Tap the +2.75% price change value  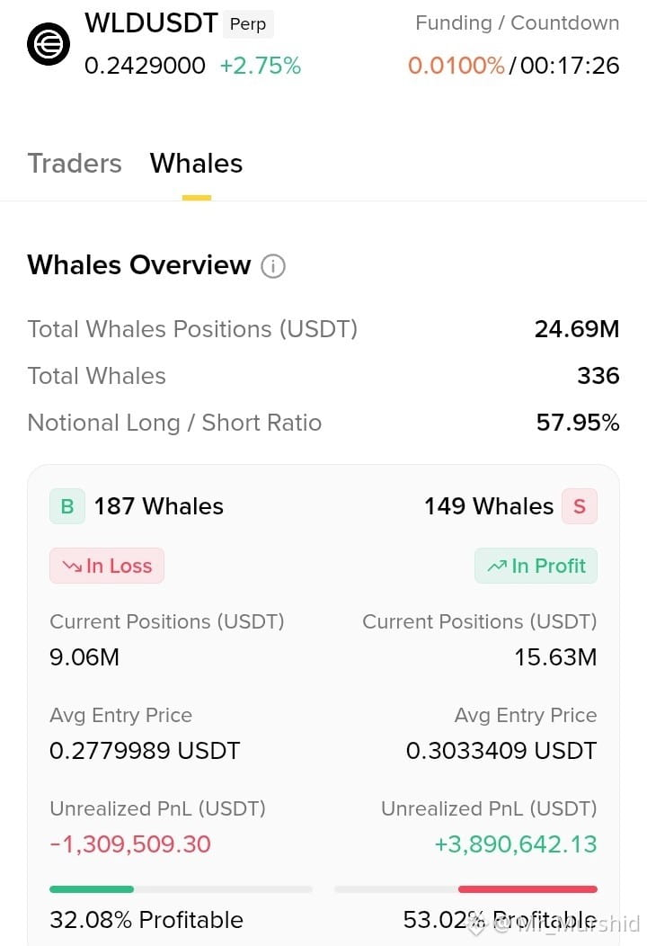[260, 65]
